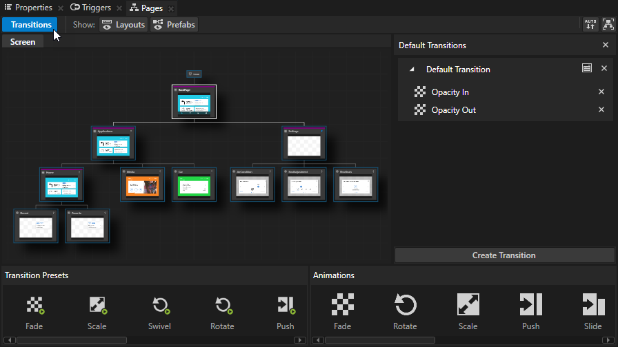Collapse the Default Transition tree item
This screenshot has height=347, width=618.
pos(412,70)
